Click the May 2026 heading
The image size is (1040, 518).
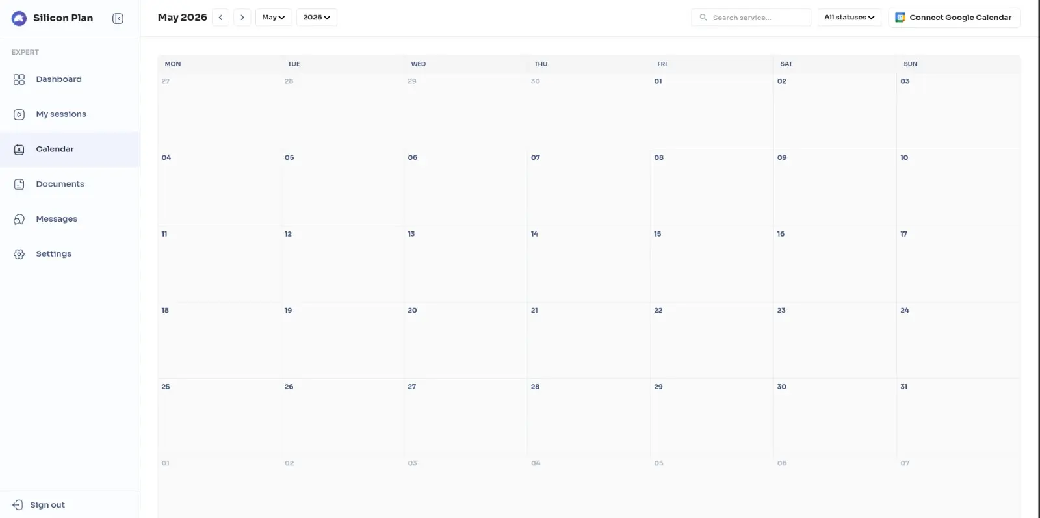[182, 18]
